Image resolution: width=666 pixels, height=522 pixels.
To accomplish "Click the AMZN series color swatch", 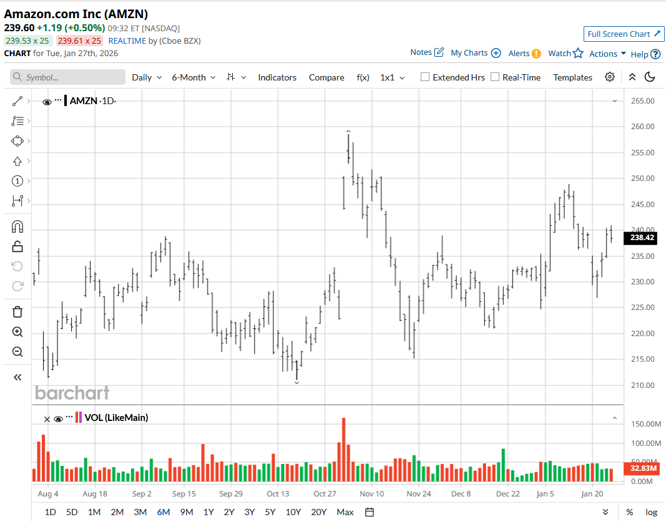I will 66,101.
